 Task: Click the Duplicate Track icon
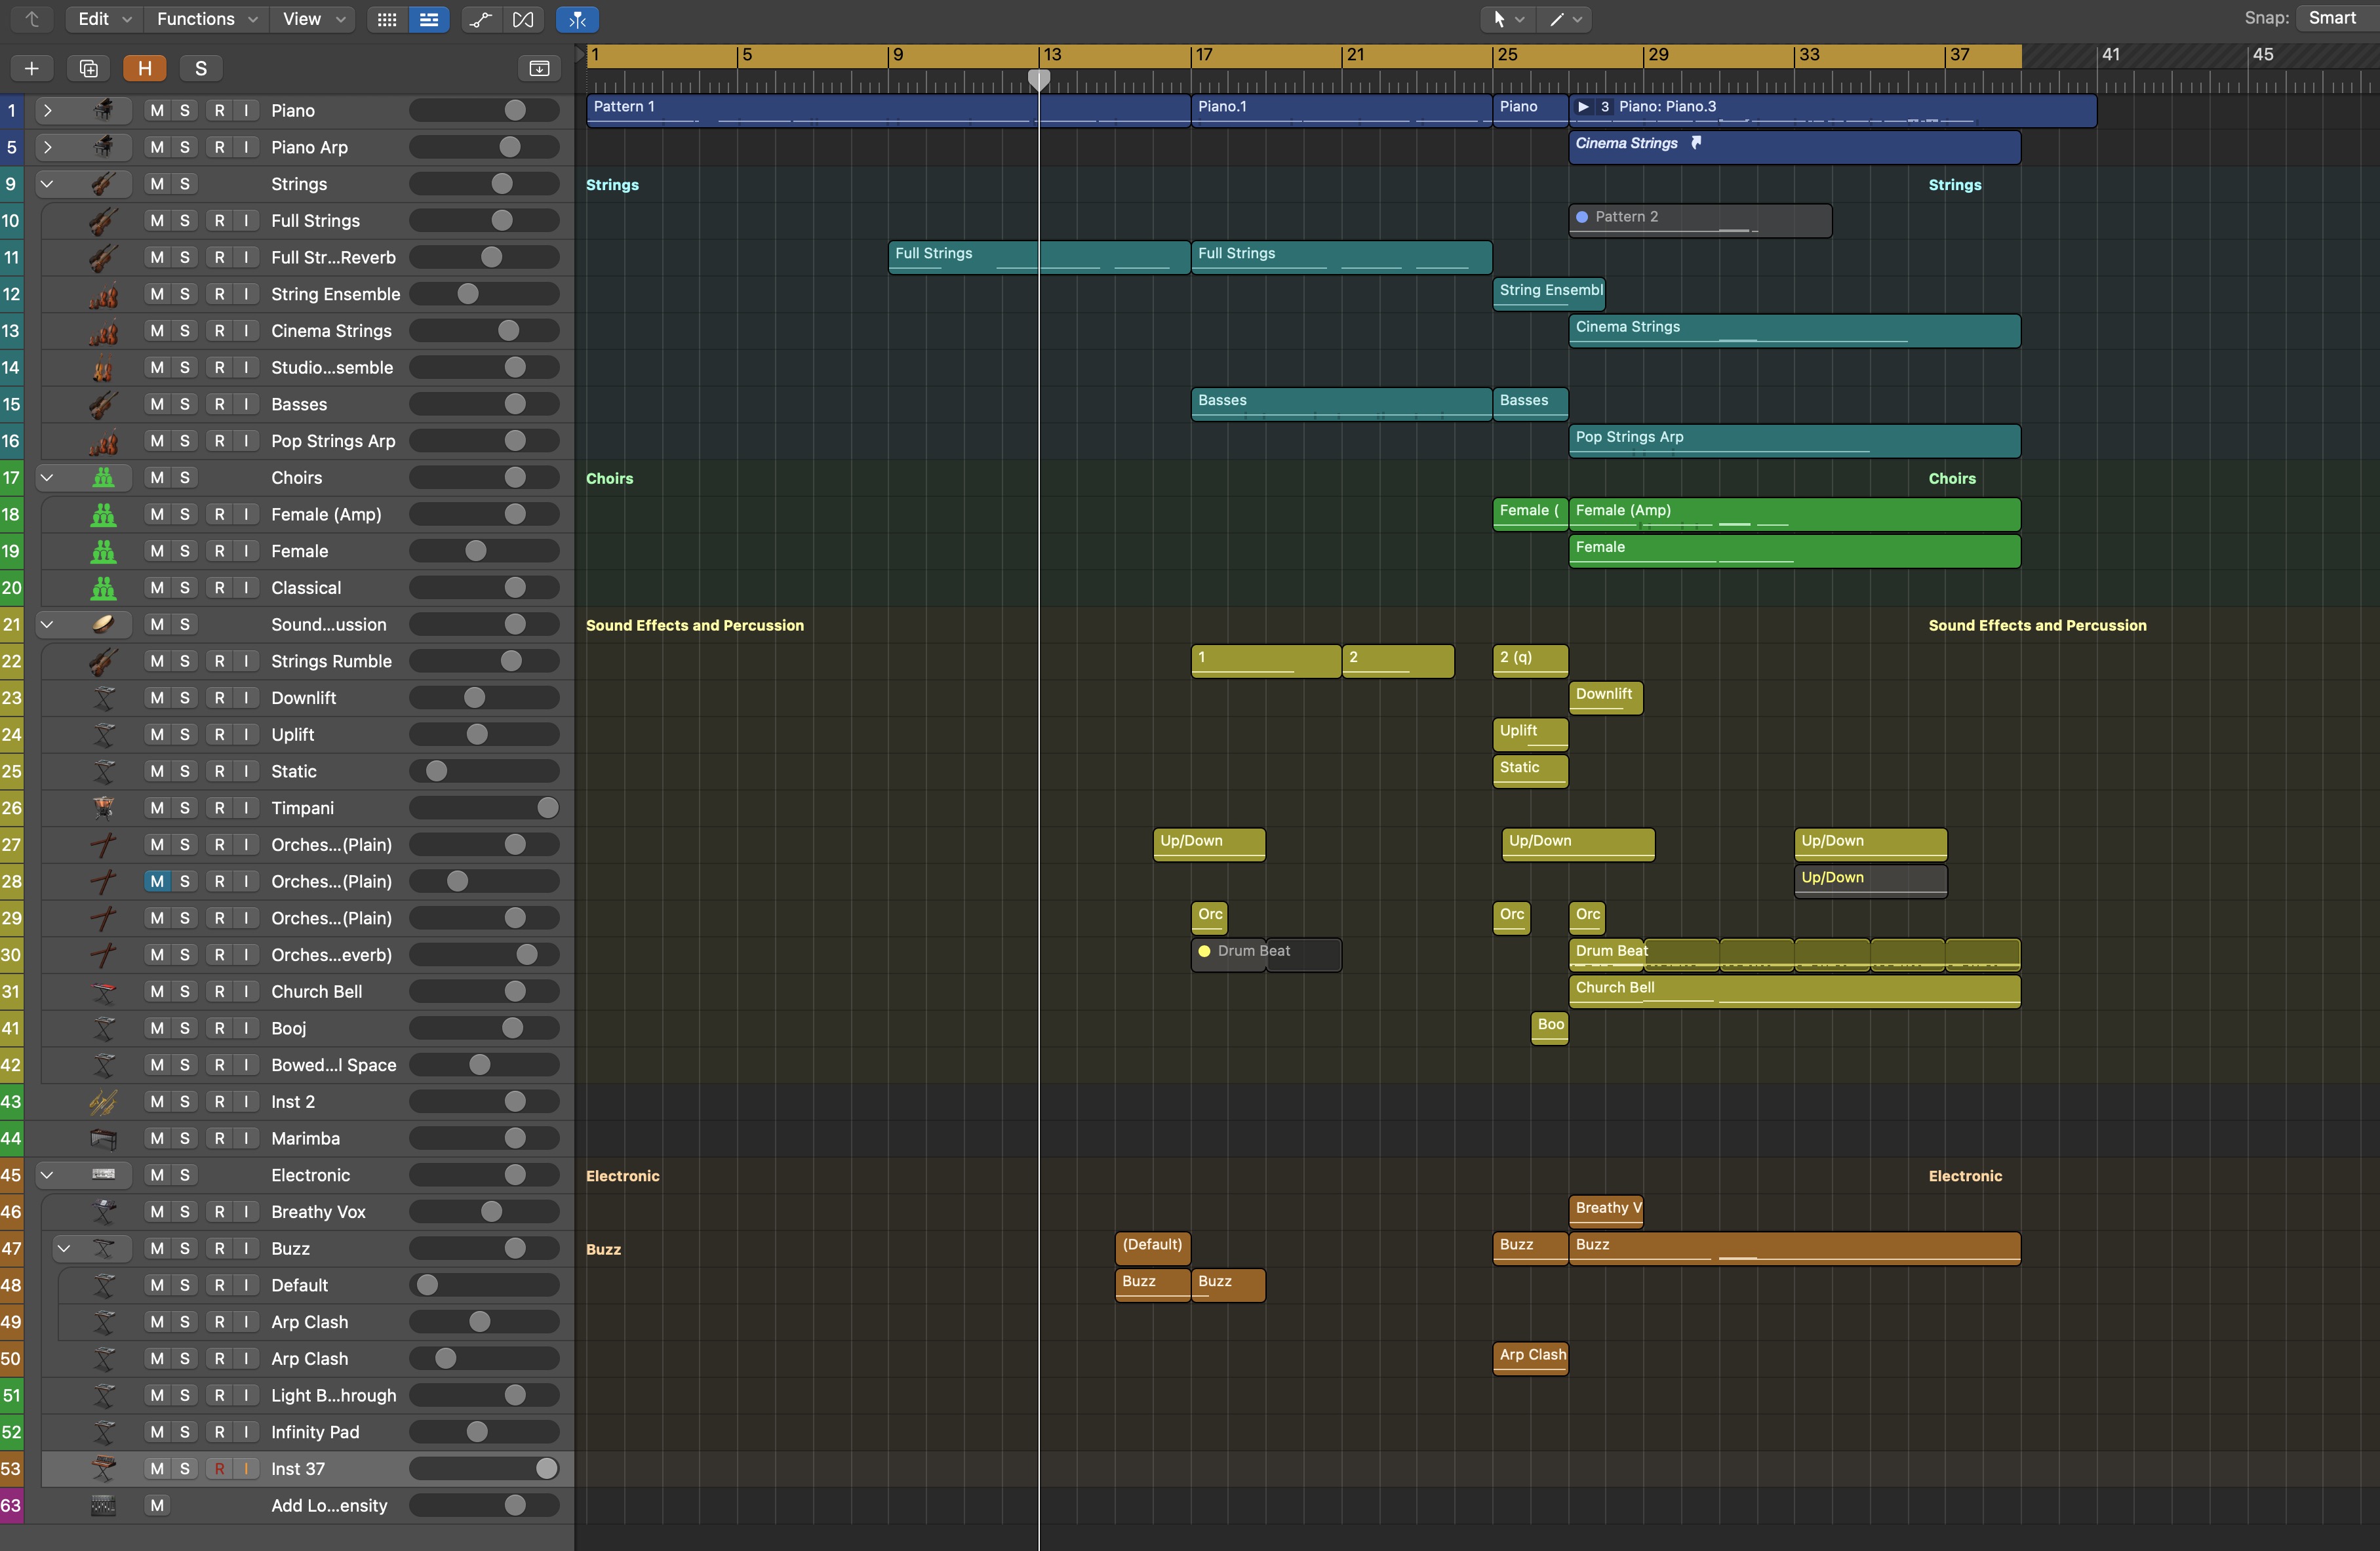(88, 68)
